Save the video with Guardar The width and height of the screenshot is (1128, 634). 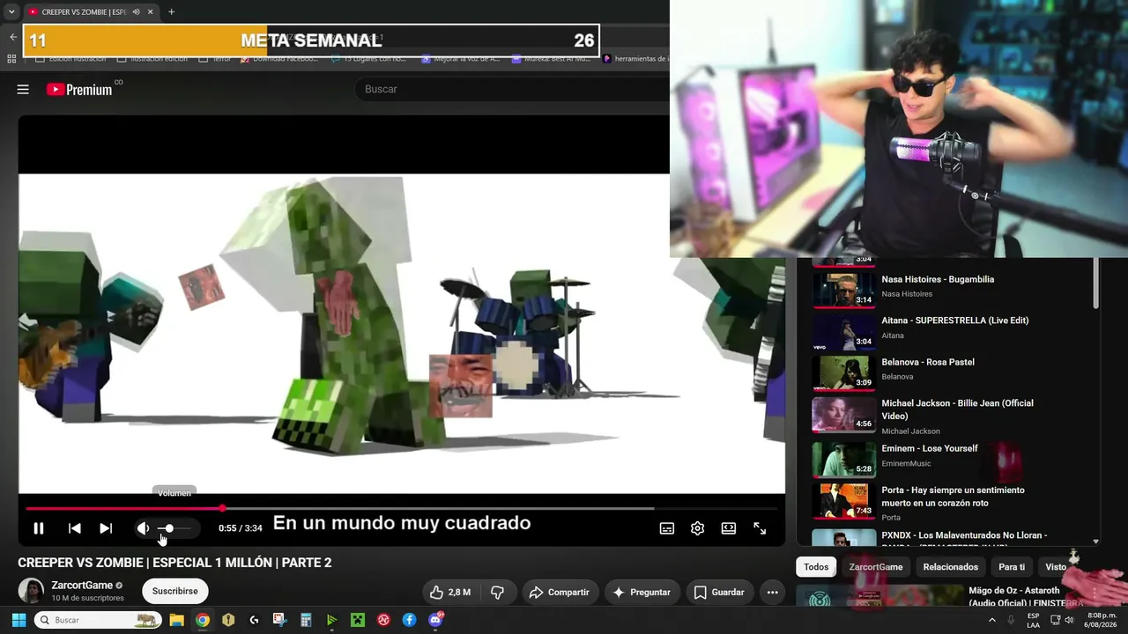[718, 593]
